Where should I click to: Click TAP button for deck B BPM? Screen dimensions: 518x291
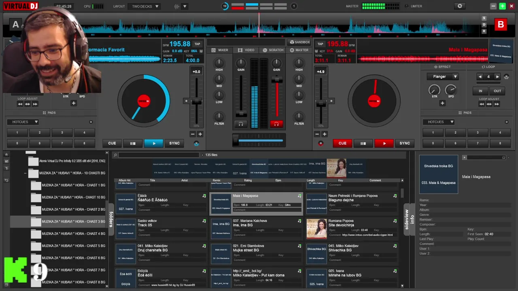pos(320,44)
